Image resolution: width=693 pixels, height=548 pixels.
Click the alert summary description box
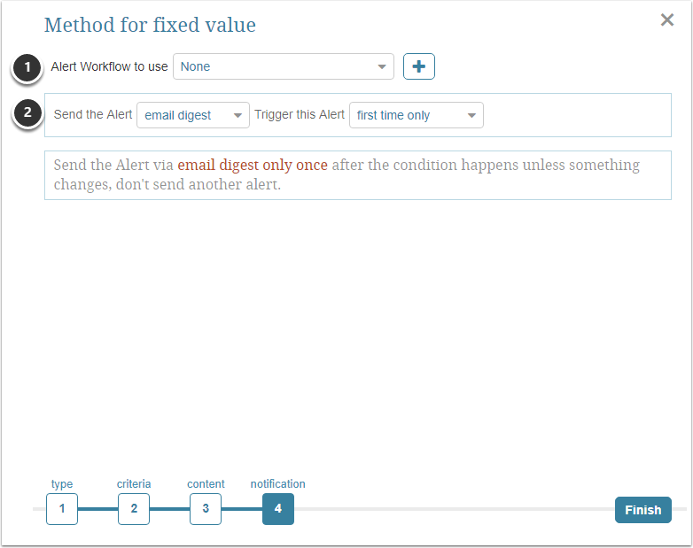point(357,175)
